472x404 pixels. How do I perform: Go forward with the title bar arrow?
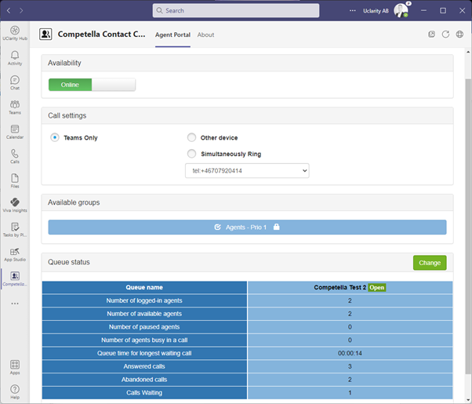point(21,10)
